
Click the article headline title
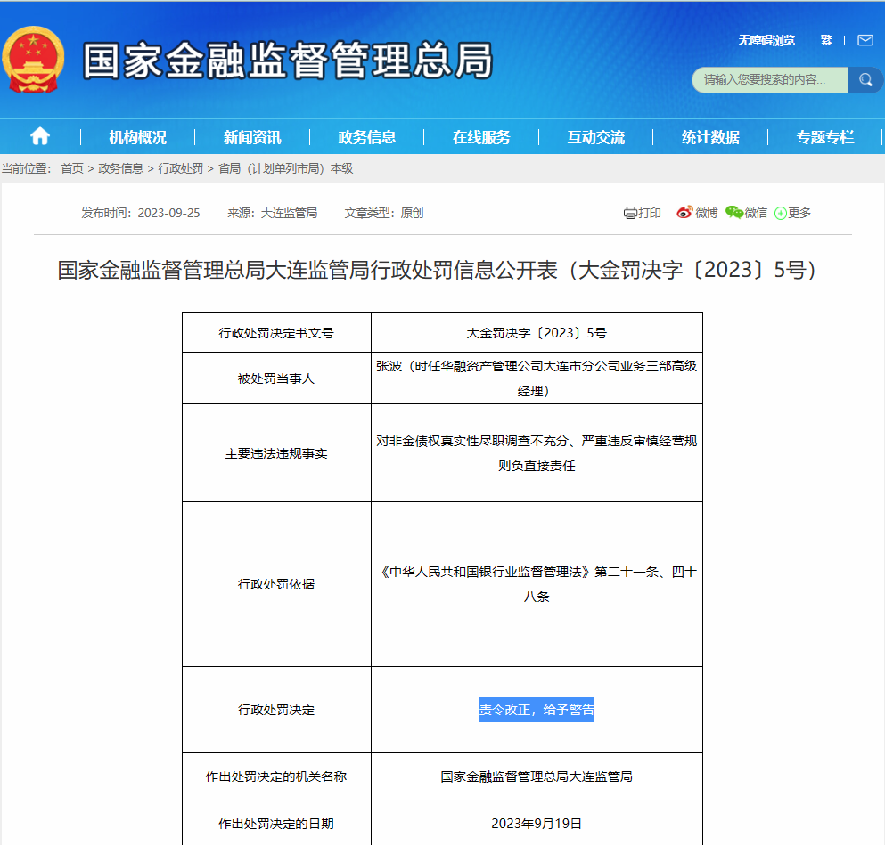point(438,270)
